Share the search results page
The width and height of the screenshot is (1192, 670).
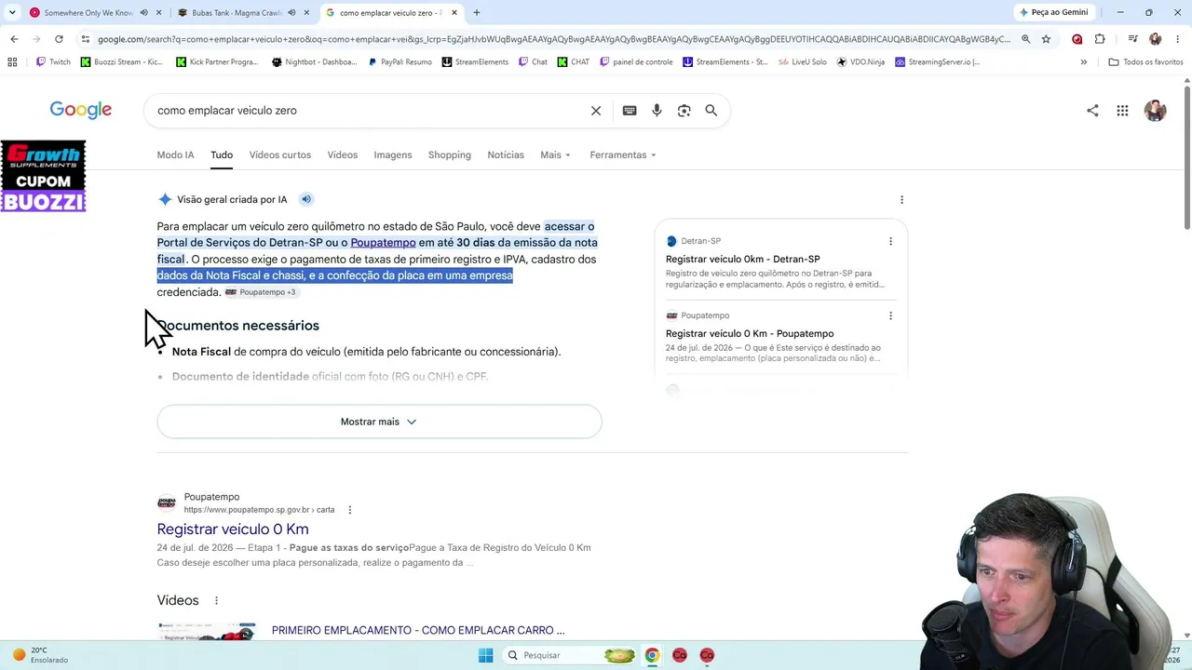pos(1092,111)
